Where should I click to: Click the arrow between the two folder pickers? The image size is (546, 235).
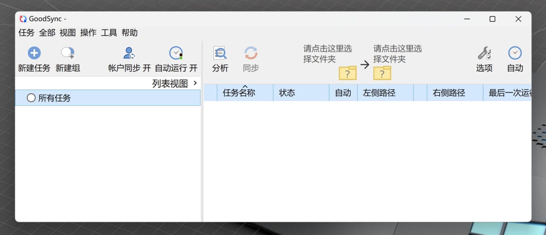[365, 65]
